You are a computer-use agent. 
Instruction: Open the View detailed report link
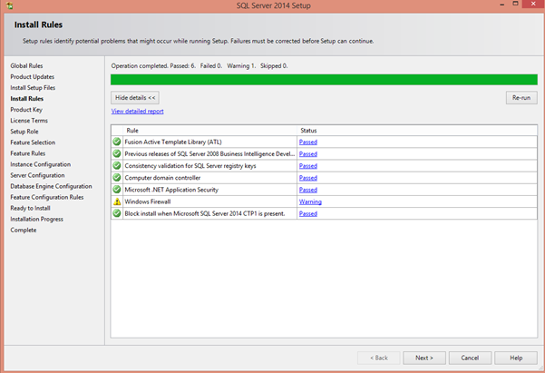137,111
